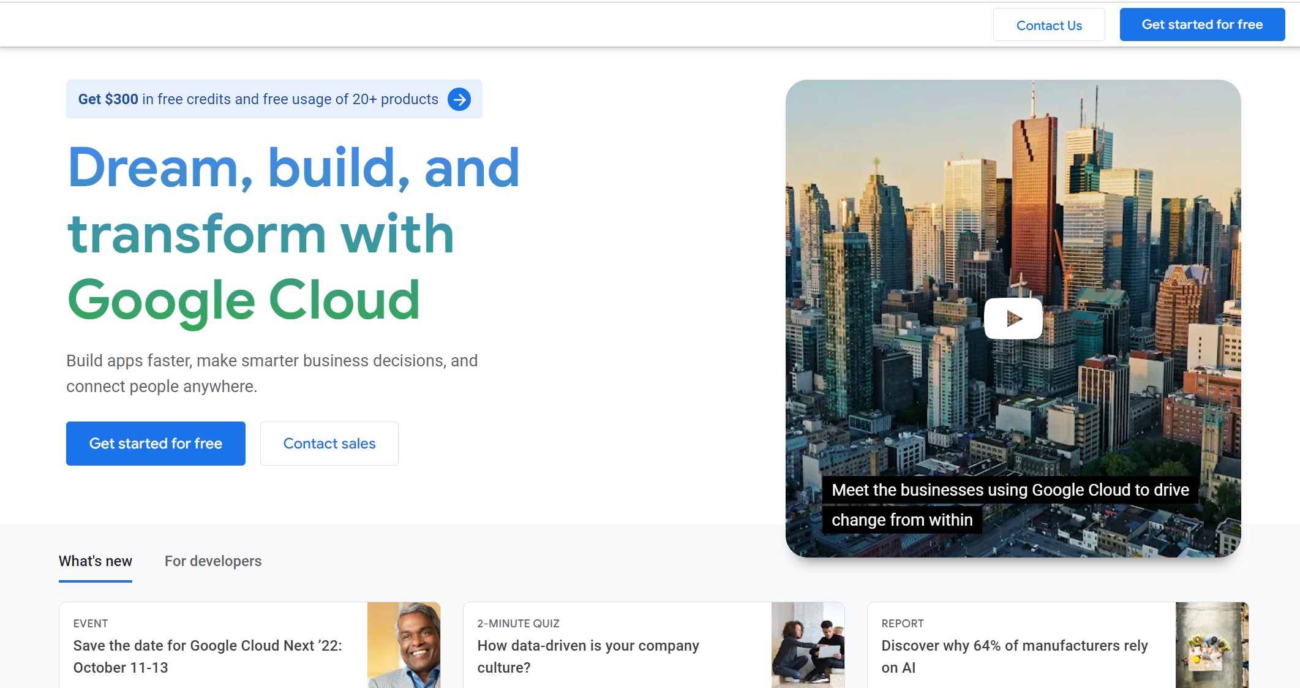1300x688 pixels.
Task: Select the What's new tab
Action: [96, 561]
